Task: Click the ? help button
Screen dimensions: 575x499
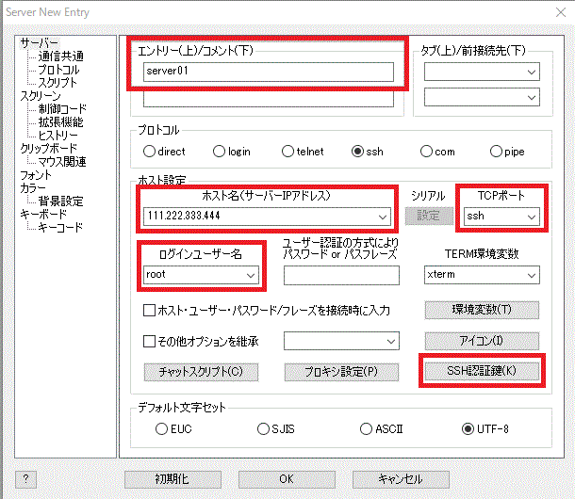Action: pos(25,479)
